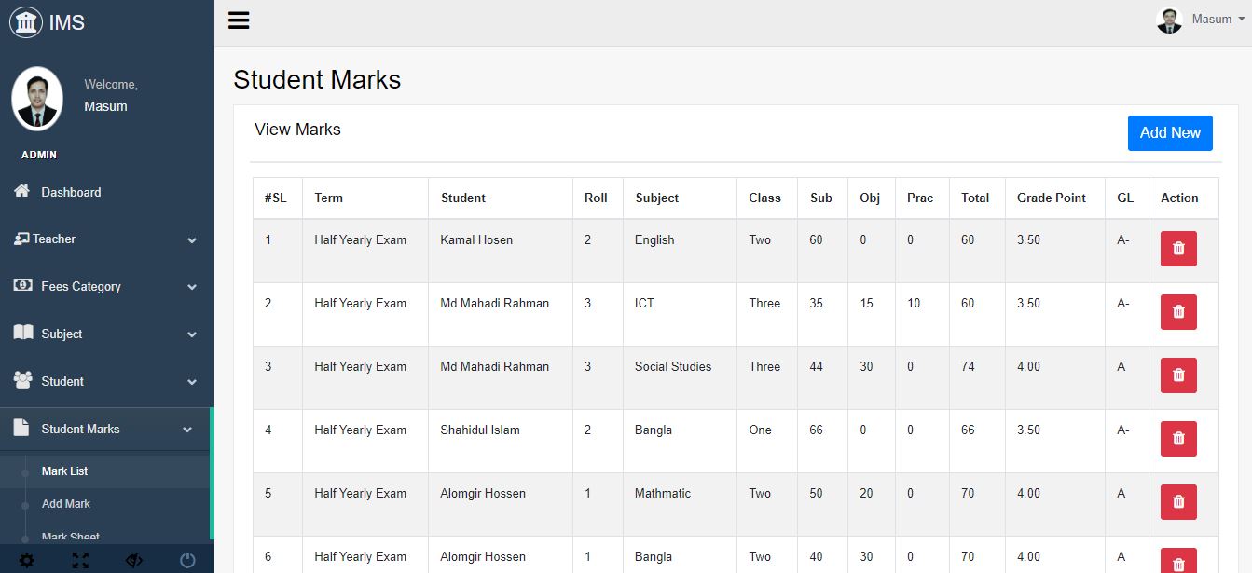
Task: Click the hamburger menu toggle icon
Action: coord(239,20)
